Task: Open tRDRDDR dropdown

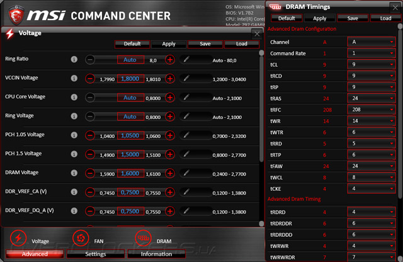Action: click(x=372, y=224)
